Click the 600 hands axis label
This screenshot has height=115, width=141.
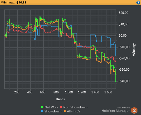click(x=43, y=92)
